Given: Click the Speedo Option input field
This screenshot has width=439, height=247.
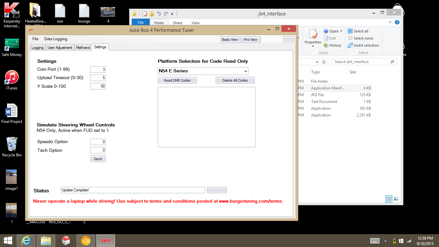Looking at the screenshot, I should pos(98,142).
